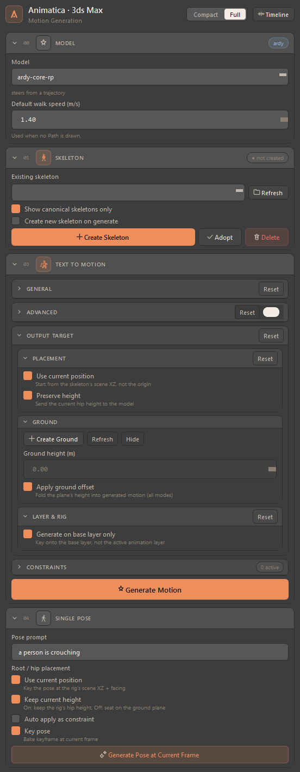Click the Ground height slider handle
Image resolution: width=300 pixels, height=772 pixels.
pyautogui.click(x=272, y=469)
